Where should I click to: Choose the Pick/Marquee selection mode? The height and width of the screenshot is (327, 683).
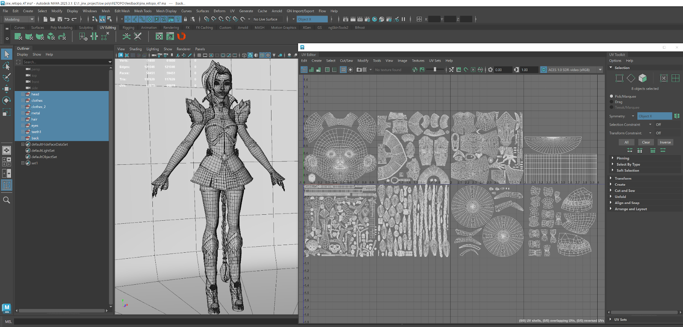[x=612, y=96]
